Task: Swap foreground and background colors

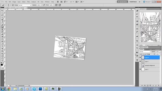Action: [3, 63]
